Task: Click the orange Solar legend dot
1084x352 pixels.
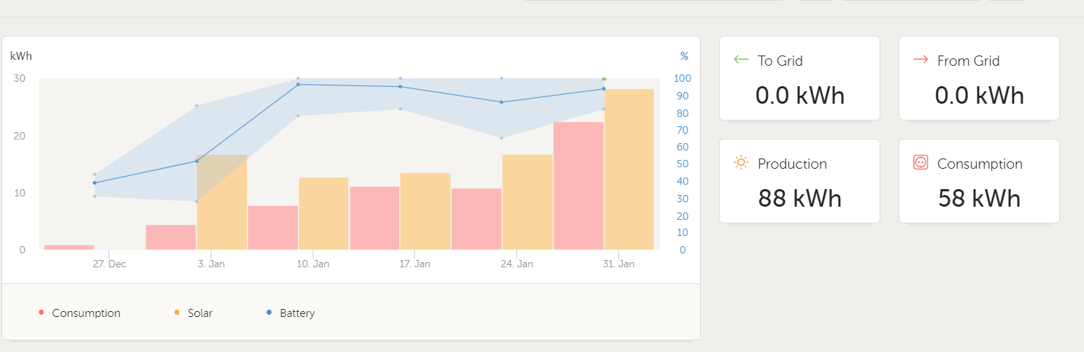Action: coord(177,313)
